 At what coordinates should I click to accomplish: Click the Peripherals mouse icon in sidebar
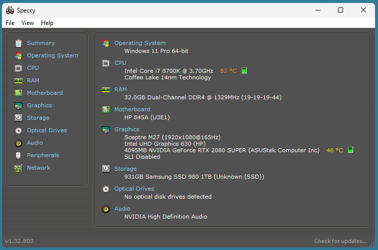(x=18, y=155)
